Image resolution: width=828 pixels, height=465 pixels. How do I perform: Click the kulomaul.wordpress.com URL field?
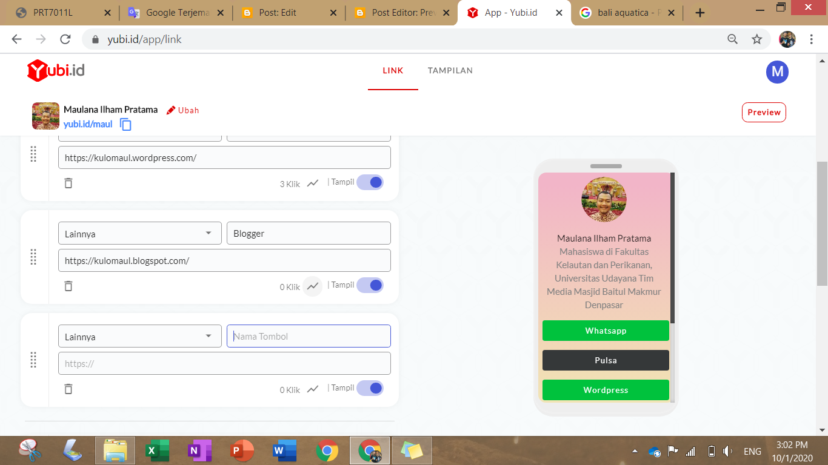pyautogui.click(x=224, y=157)
